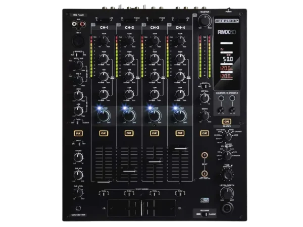
Task: Click the CH-4 Gain knob
Action: pos(180,40)
